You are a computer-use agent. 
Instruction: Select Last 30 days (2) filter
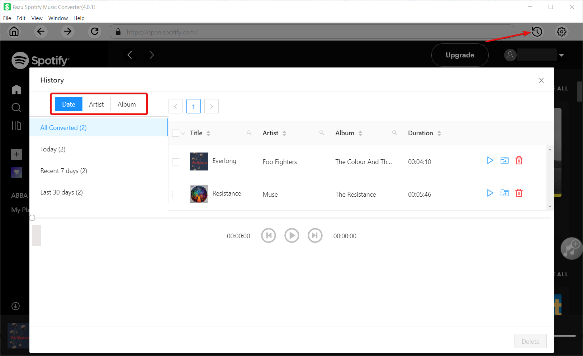(x=99, y=192)
